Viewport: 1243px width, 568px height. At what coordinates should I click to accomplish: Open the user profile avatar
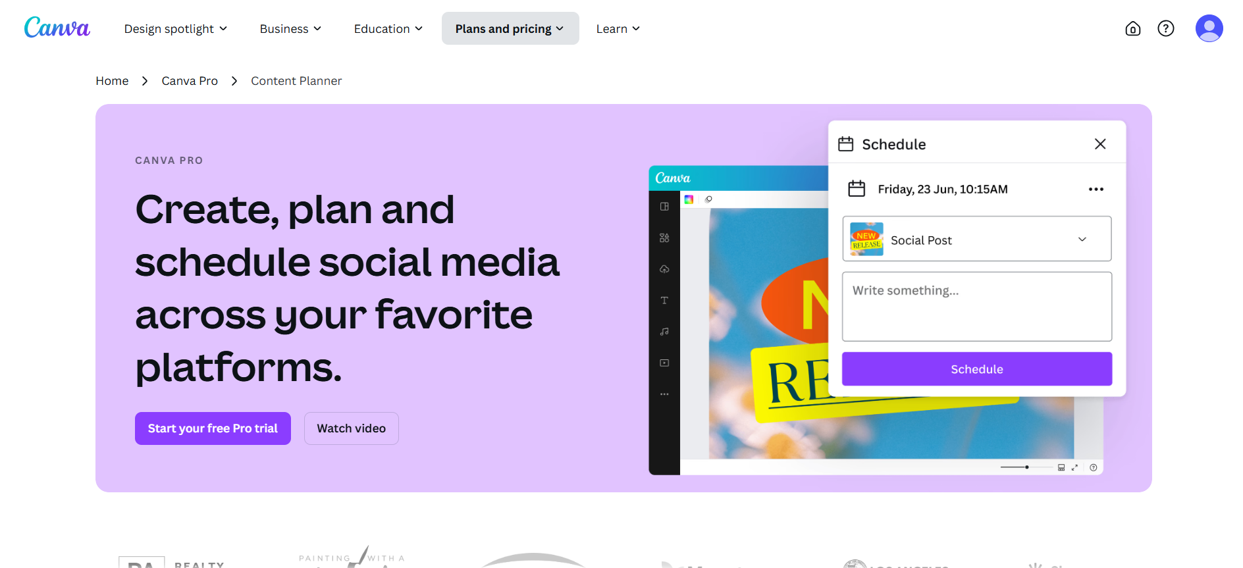[x=1209, y=28]
